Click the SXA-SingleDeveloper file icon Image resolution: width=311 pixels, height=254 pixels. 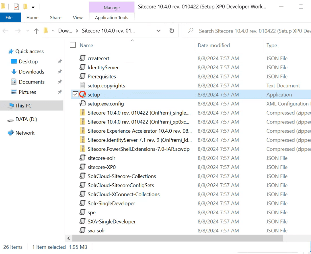click(x=83, y=221)
